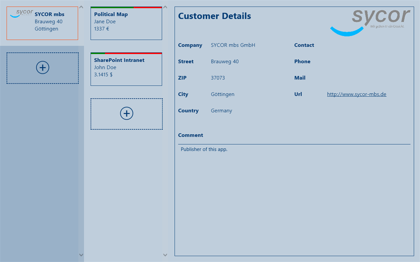Image resolution: width=420 pixels, height=262 pixels.
Task: Click the Customer Details heading
Action: coord(215,16)
